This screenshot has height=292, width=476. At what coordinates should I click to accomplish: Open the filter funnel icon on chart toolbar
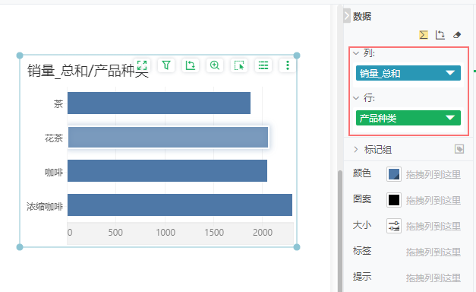pos(166,65)
